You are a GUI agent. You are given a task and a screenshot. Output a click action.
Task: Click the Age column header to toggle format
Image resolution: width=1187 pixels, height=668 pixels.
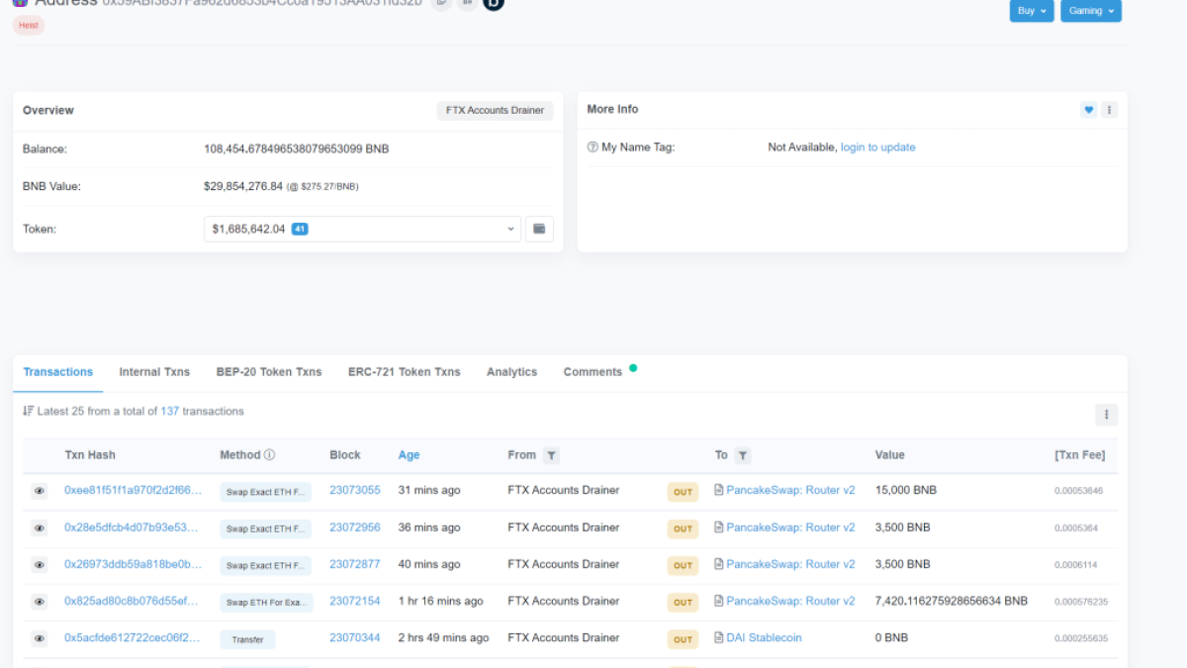tap(409, 455)
